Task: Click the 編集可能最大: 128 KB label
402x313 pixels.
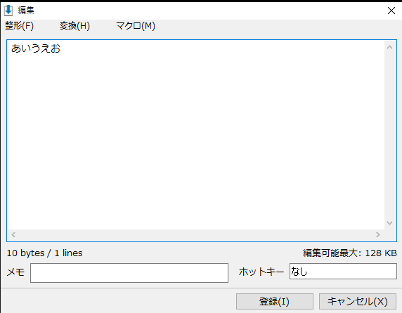Action: (x=350, y=253)
